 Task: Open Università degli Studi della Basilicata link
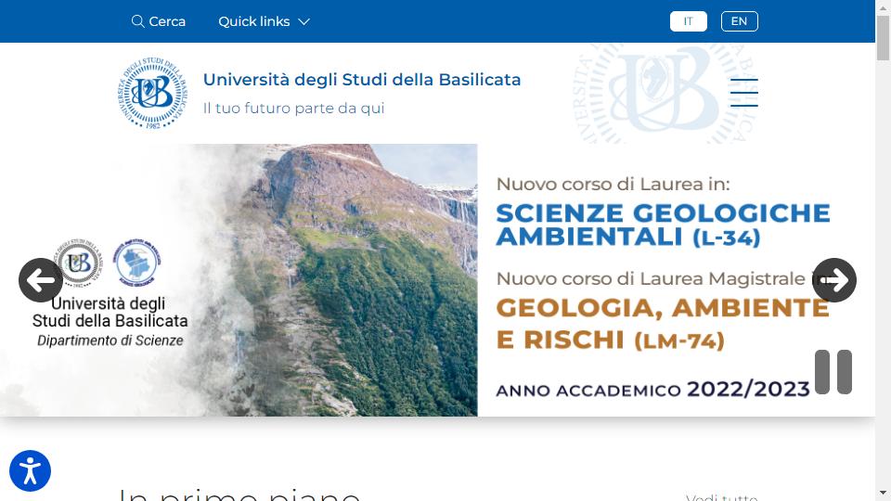click(x=362, y=80)
